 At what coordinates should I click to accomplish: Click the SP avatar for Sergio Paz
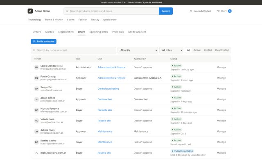click(x=36, y=89)
